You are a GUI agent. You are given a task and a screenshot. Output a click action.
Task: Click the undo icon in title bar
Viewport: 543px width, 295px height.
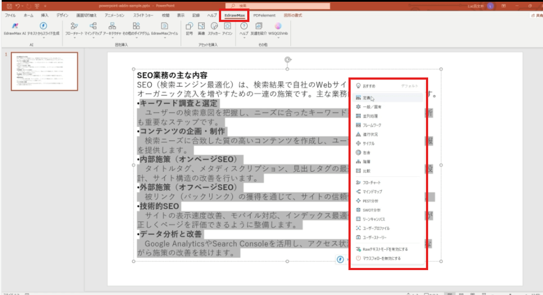(x=18, y=6)
